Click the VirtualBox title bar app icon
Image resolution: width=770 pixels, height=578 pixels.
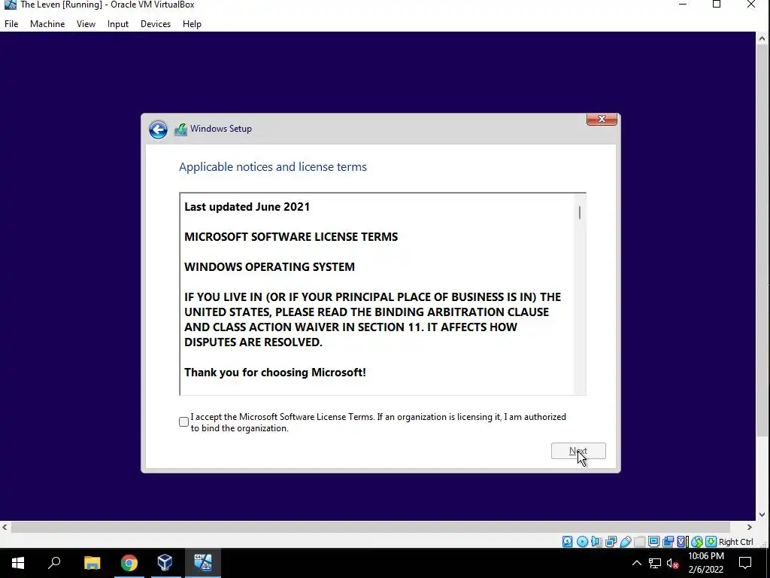[x=10, y=5]
